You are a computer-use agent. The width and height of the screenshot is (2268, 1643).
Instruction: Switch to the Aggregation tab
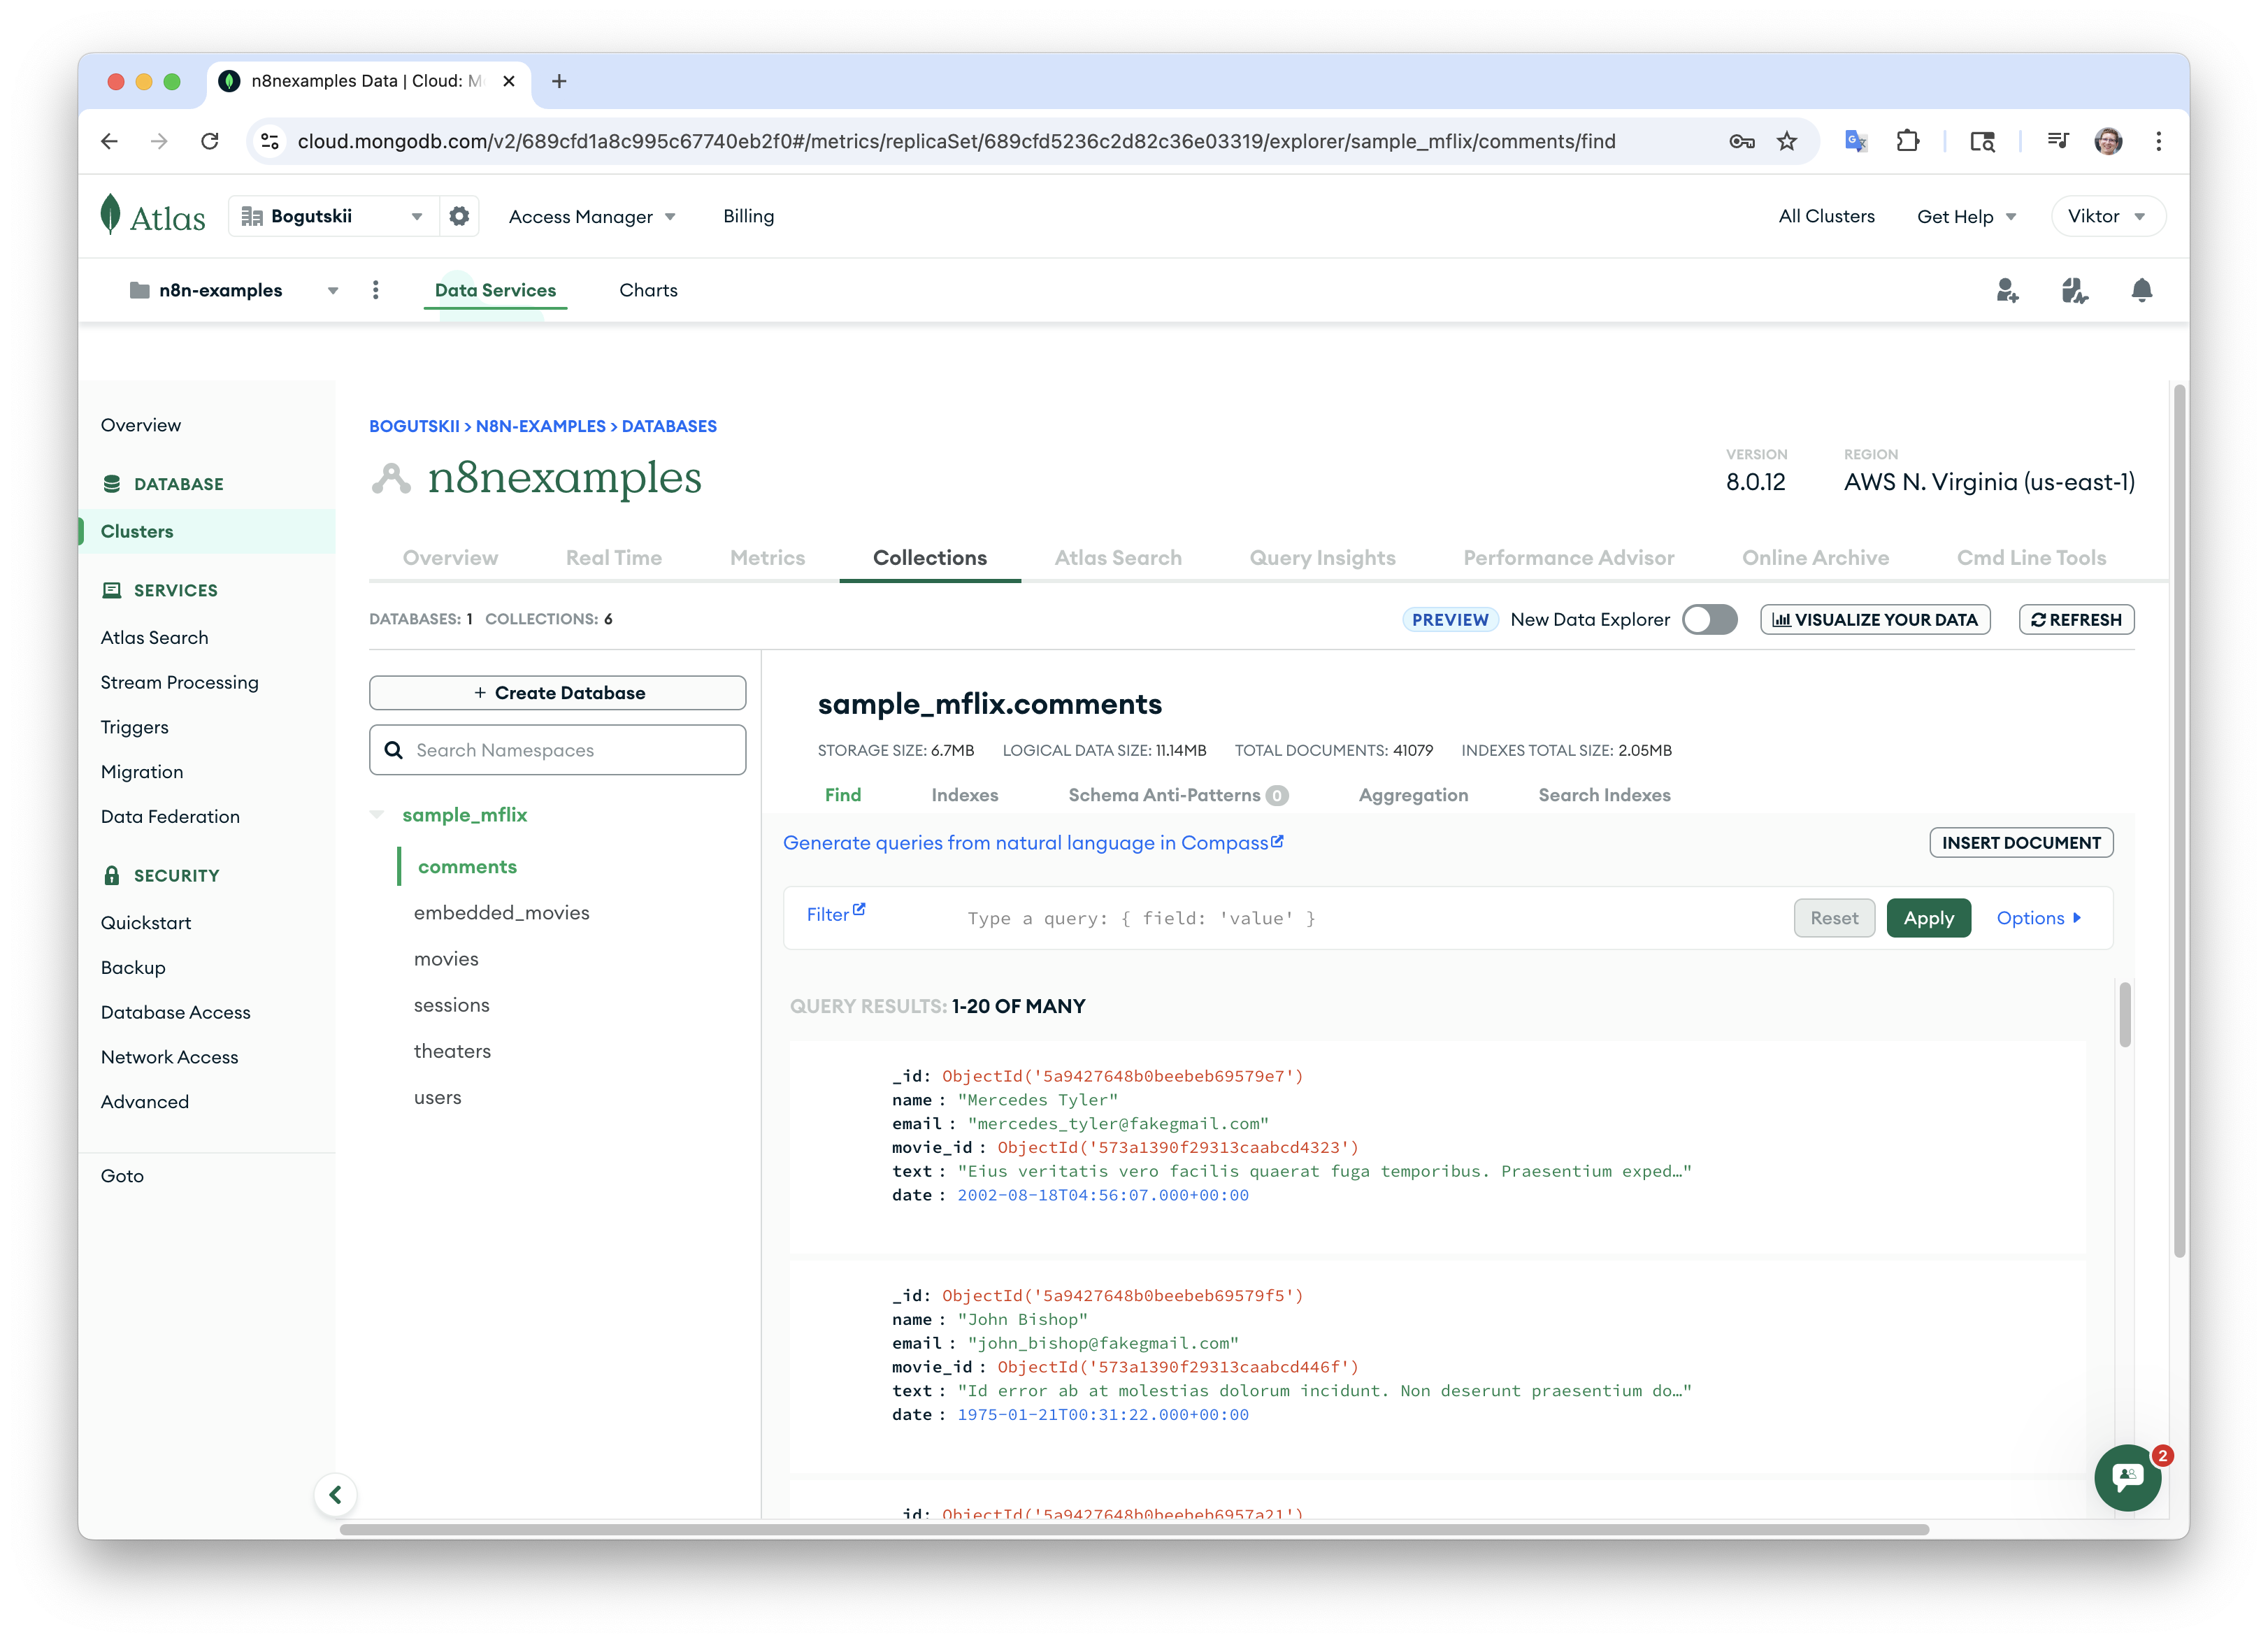1413,795
